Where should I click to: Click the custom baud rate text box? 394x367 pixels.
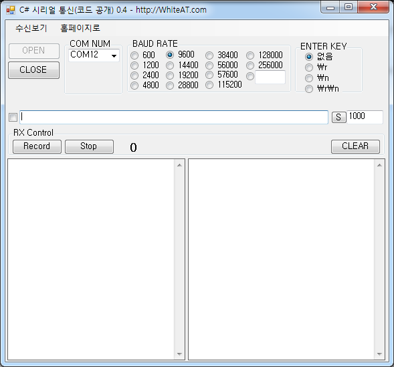pyautogui.click(x=270, y=77)
